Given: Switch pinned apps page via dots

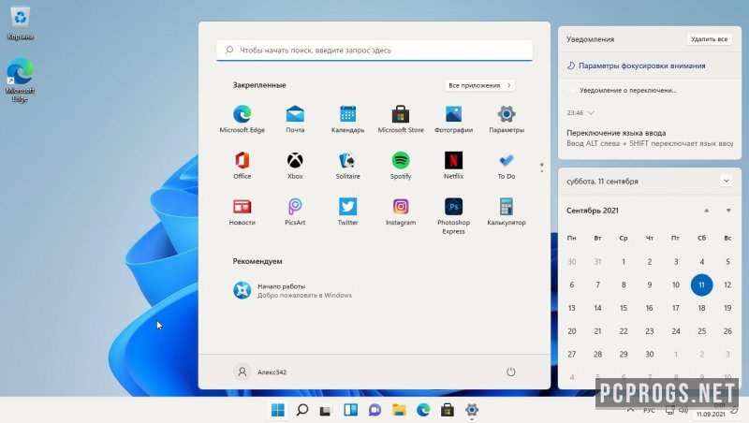Looking at the screenshot, I should (541, 168).
